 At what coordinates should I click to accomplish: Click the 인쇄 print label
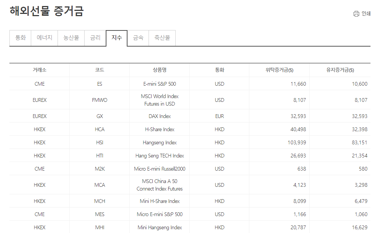[366, 14]
